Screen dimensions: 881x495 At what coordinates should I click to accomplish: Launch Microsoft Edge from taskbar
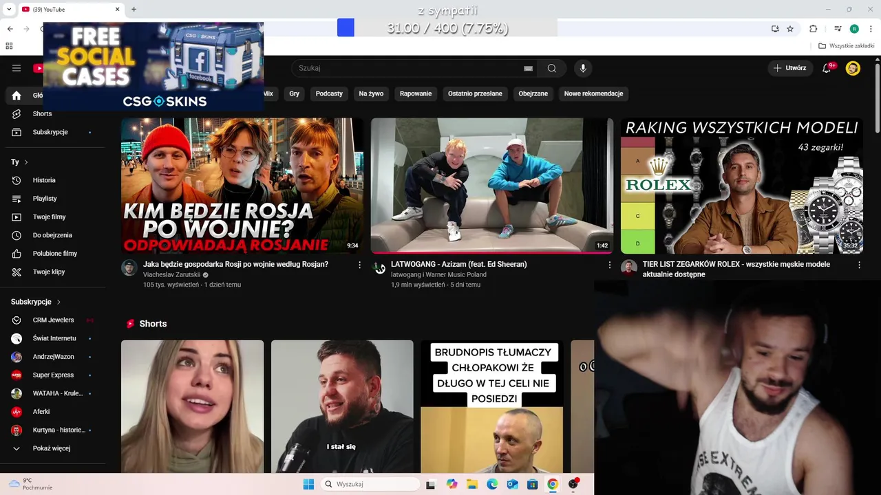(492, 484)
